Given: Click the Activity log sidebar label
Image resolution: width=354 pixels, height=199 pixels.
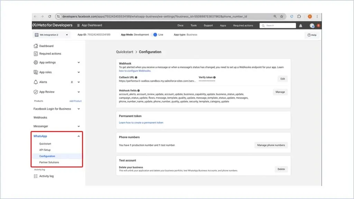Looking at the screenshot, I should pyautogui.click(x=47, y=176).
